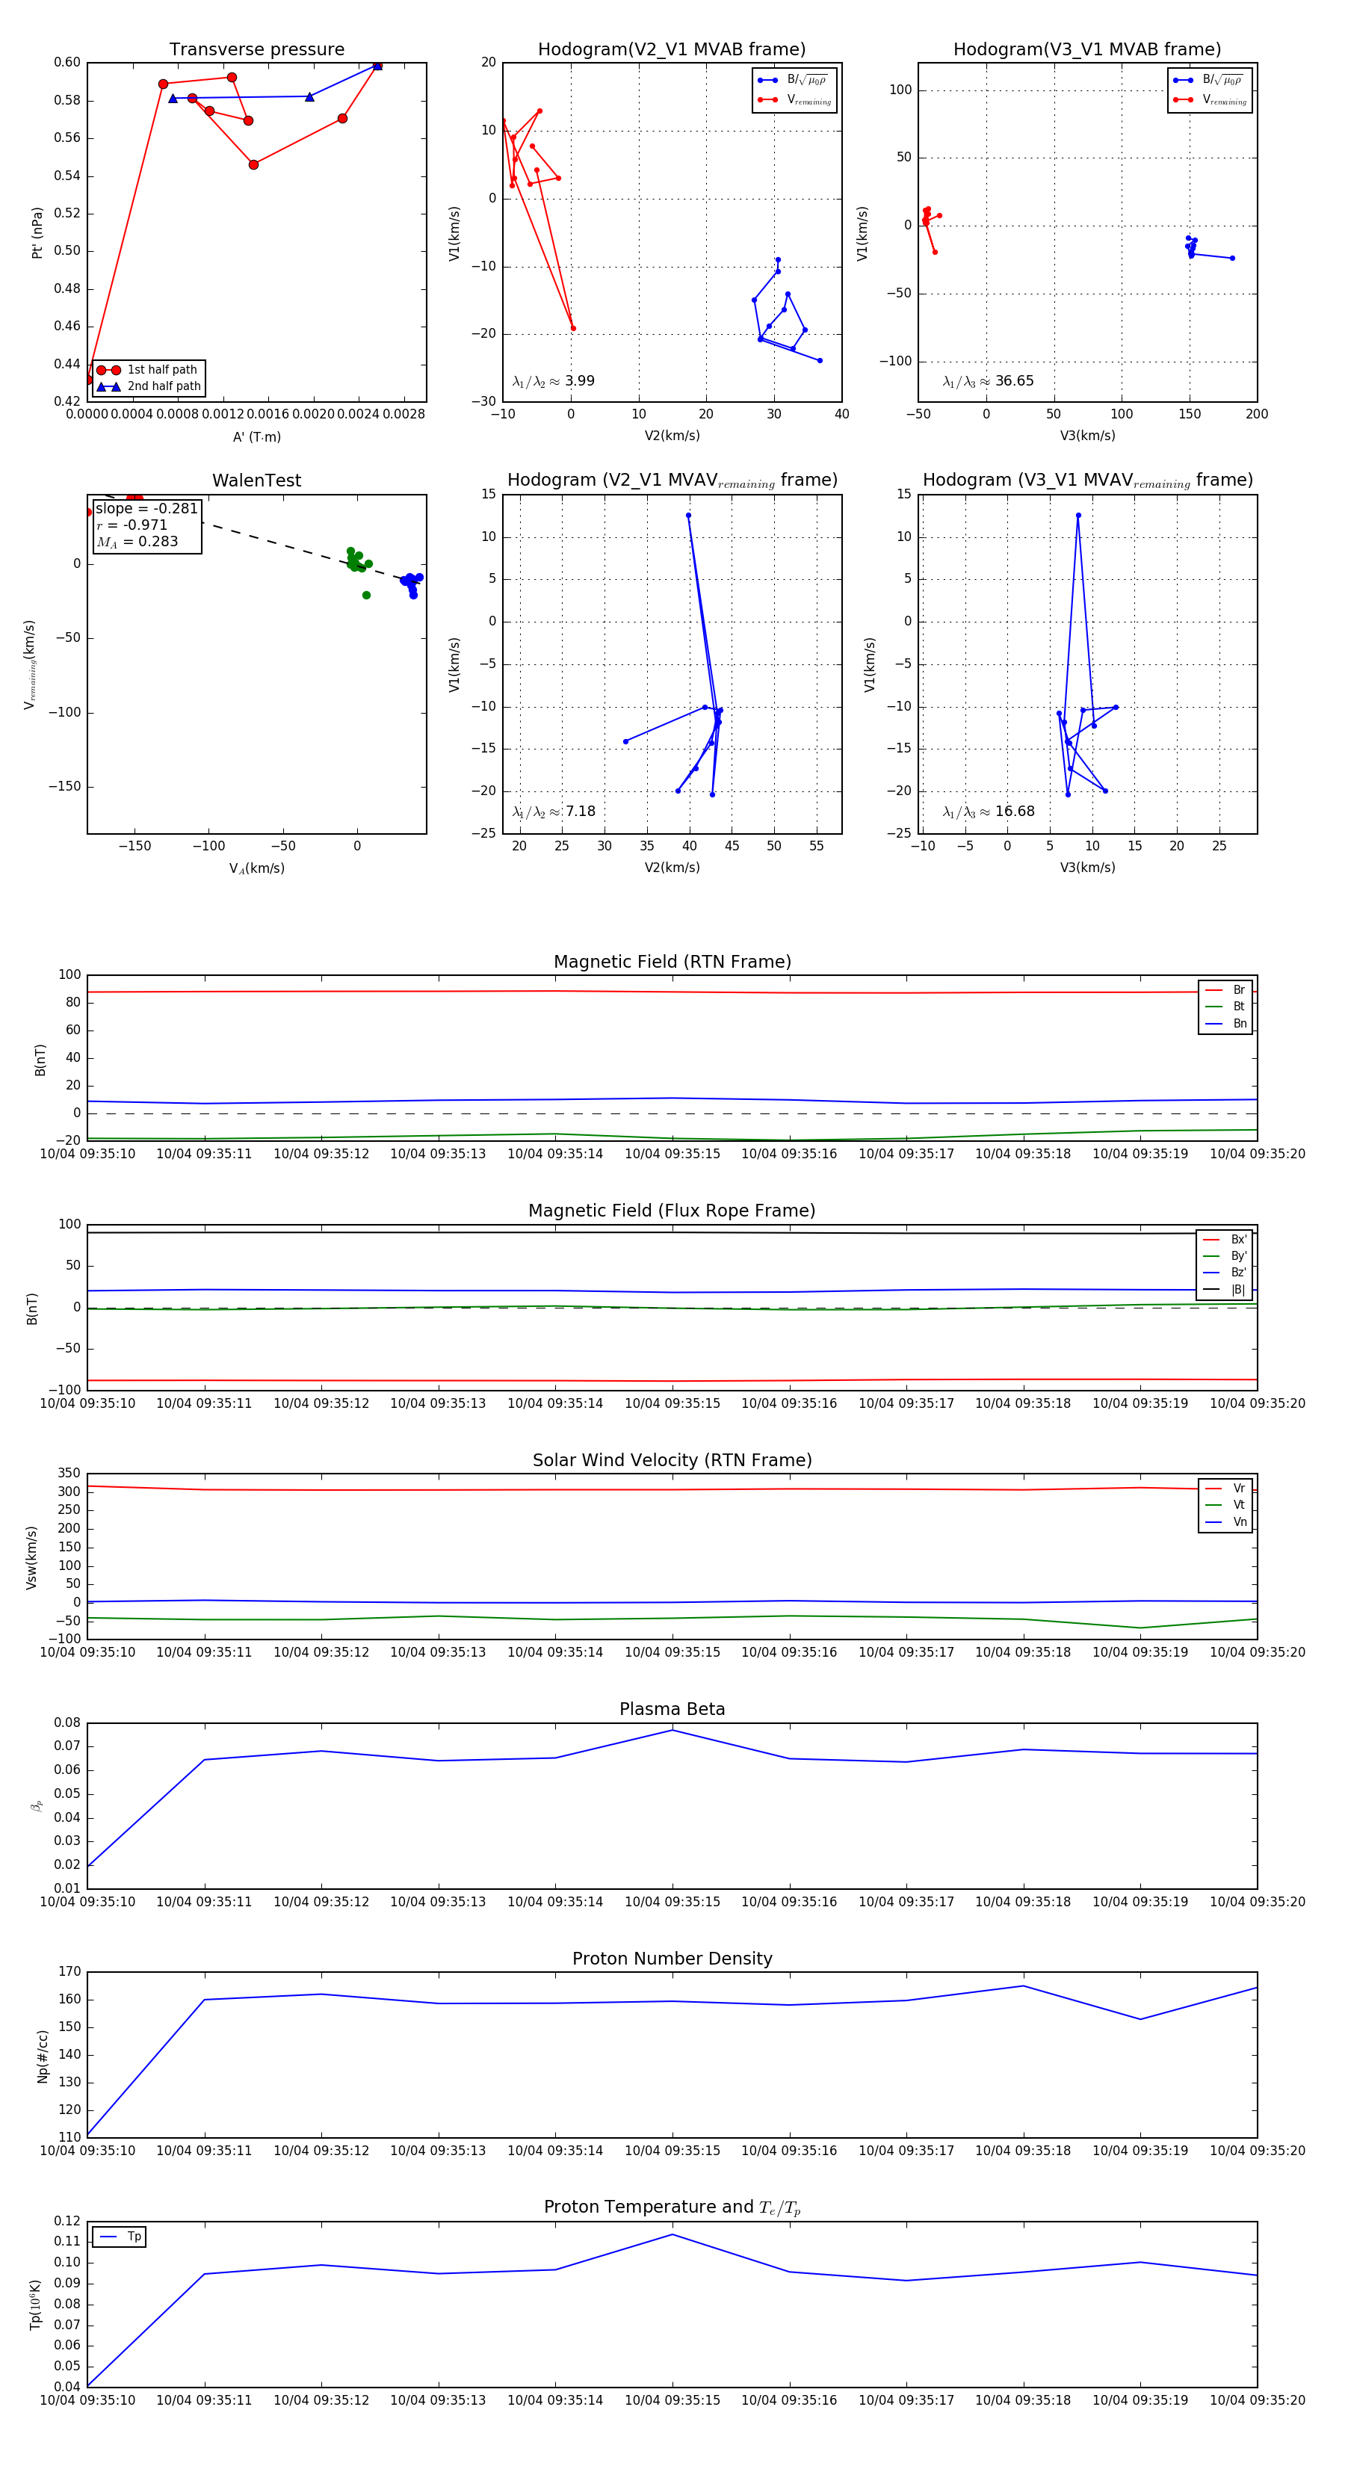Click the 'Proton Number Density' plot title
The image size is (1345, 2466).
[672, 1958]
